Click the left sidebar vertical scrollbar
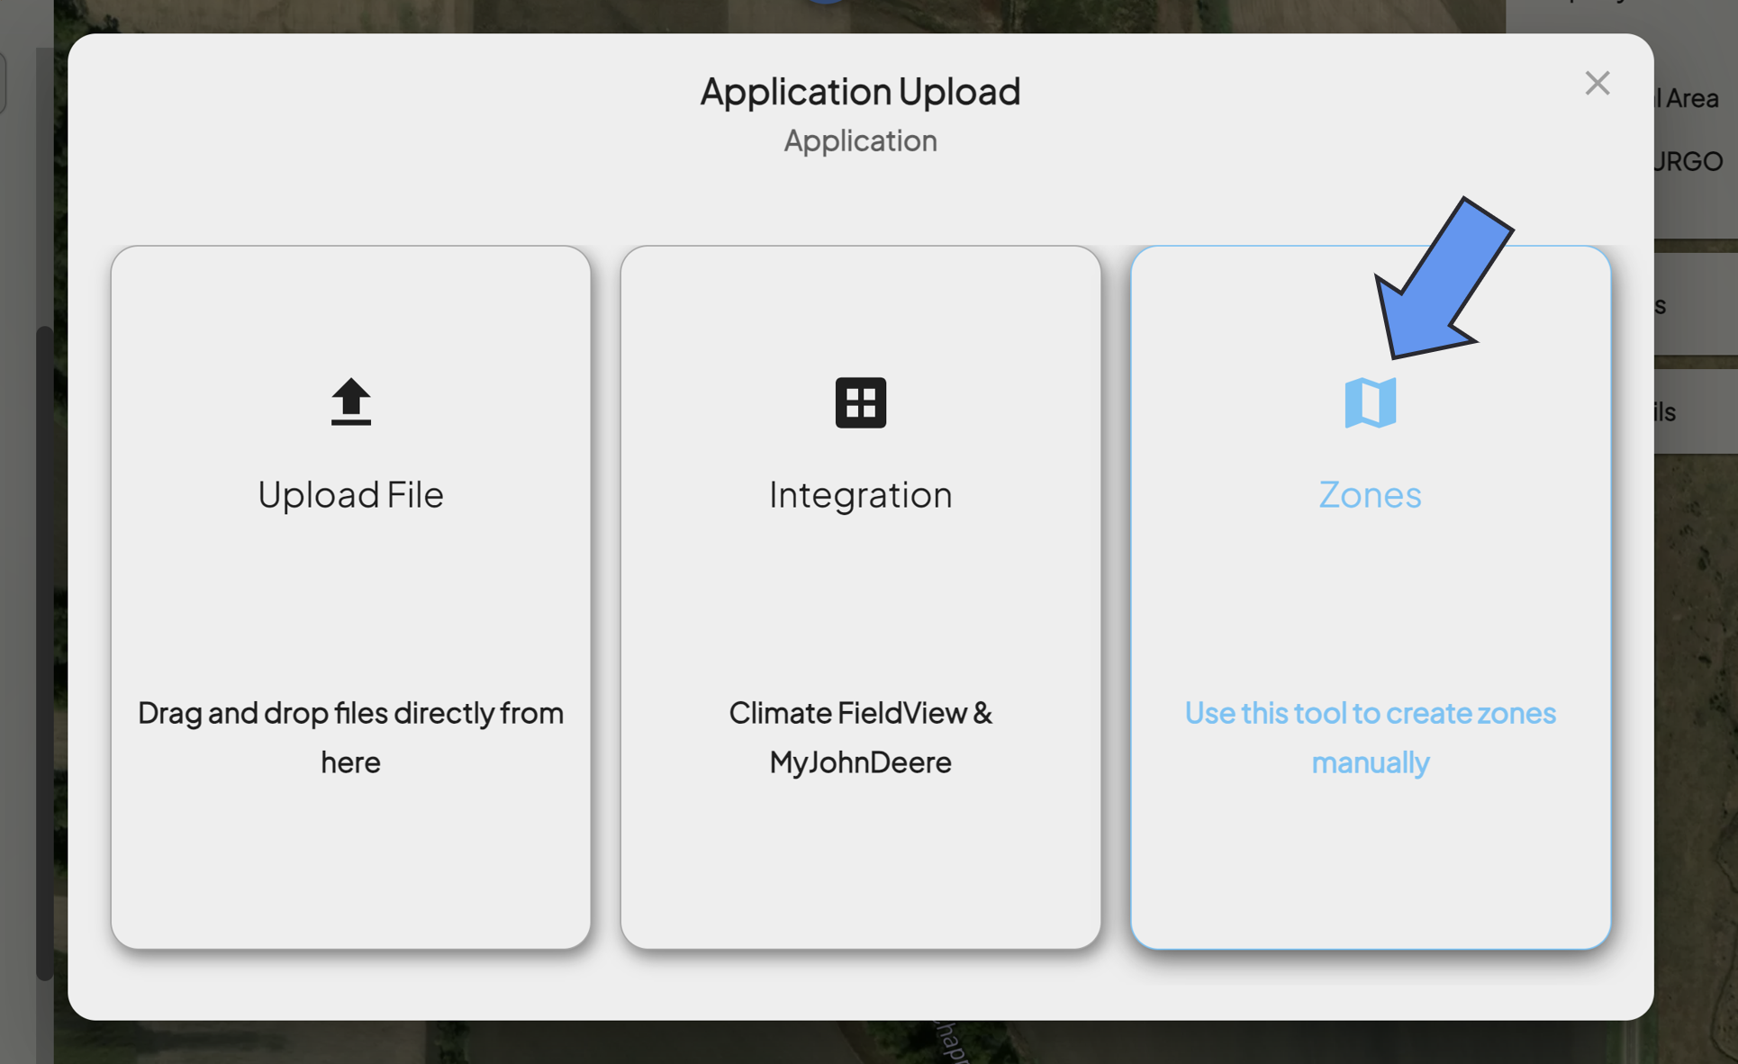This screenshot has height=1064, width=1738. pos(43,653)
